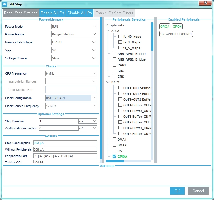Click the GPIOA enabled peripheral tag
Viewport: 214px width, 200px height.
[x=165, y=27]
